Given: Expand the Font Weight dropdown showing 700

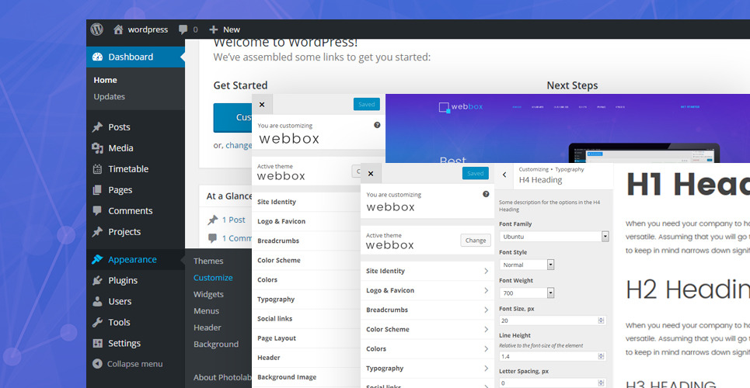Looking at the screenshot, I should [528, 293].
